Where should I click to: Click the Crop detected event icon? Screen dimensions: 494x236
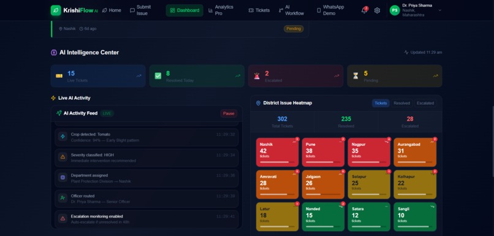[x=63, y=137]
